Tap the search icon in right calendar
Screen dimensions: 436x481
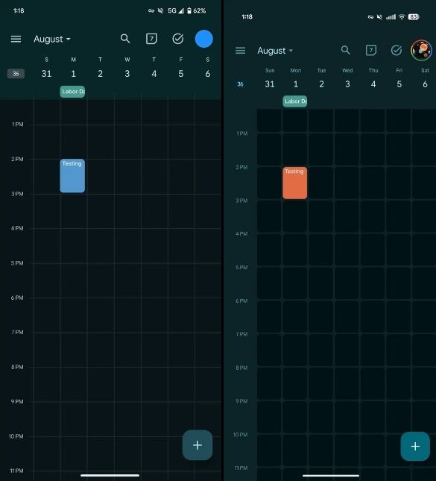point(346,50)
